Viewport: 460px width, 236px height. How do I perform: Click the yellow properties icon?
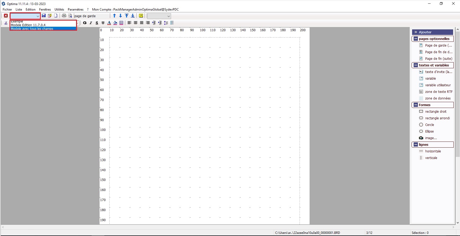click(141, 16)
